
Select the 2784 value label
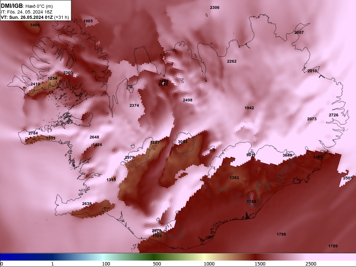pyautogui.click(x=33, y=133)
